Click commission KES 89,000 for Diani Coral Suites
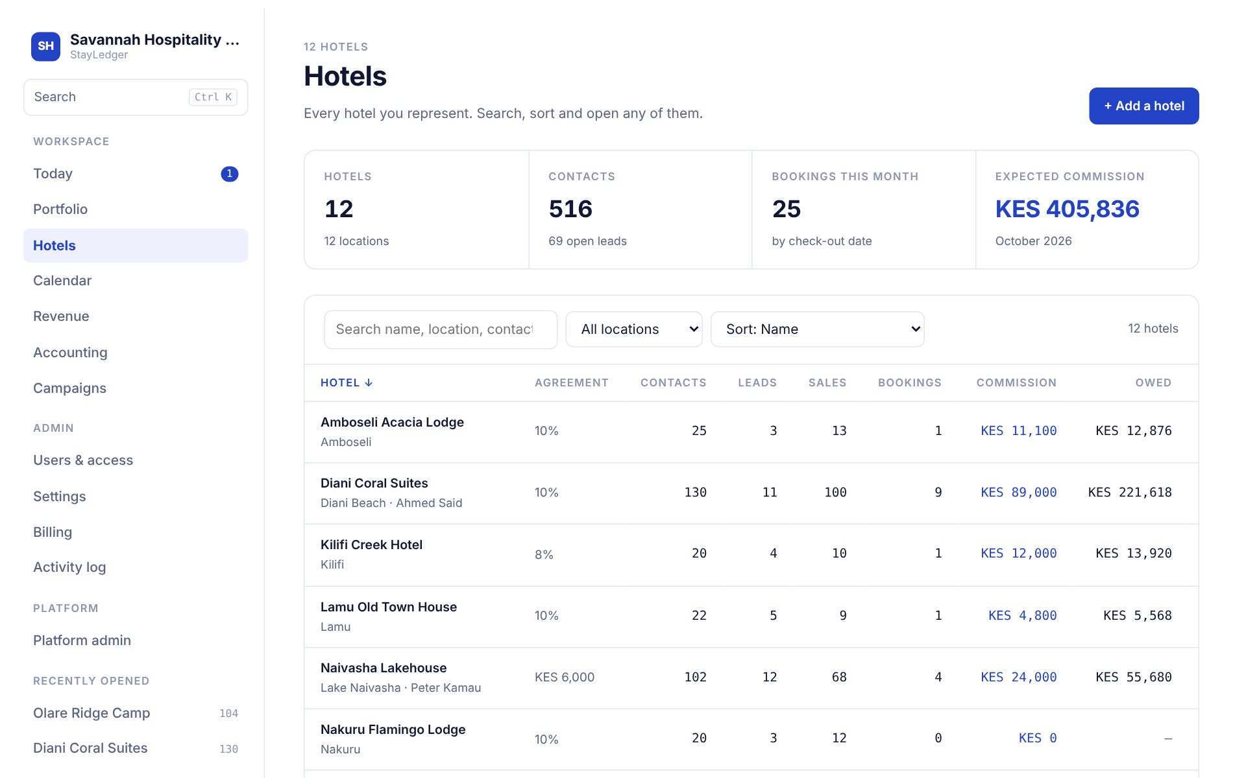1246x778 pixels. (1018, 492)
